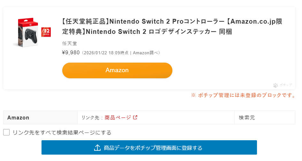Click the external link icon beside 商品ページ
This screenshot has width=302, height=161.
[x=135, y=117]
